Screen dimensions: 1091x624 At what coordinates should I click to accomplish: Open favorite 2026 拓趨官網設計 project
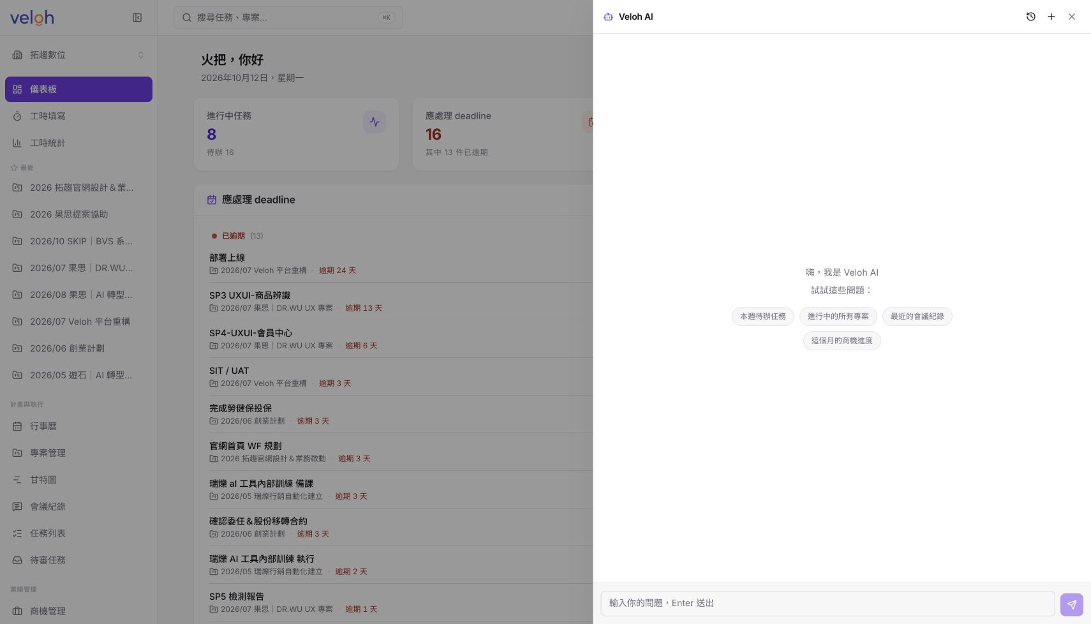point(78,188)
